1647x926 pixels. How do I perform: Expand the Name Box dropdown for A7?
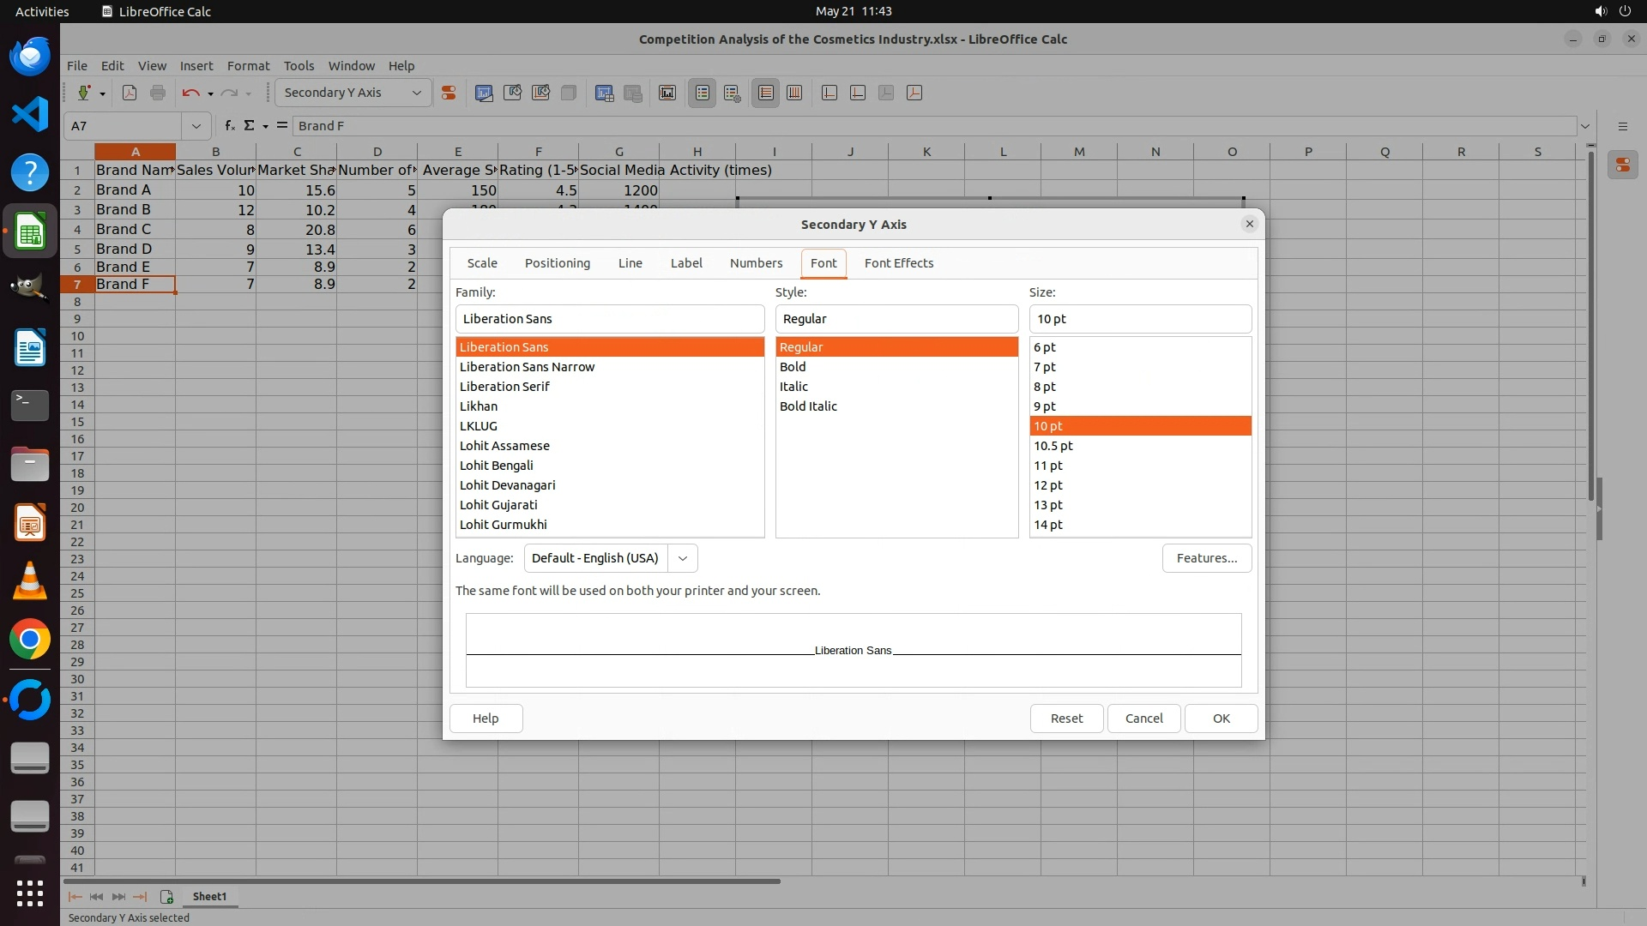click(196, 126)
